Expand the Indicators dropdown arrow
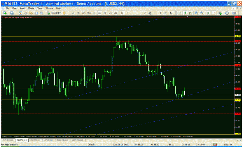Viewport: 243px width, 147px height. tap(223, 13)
